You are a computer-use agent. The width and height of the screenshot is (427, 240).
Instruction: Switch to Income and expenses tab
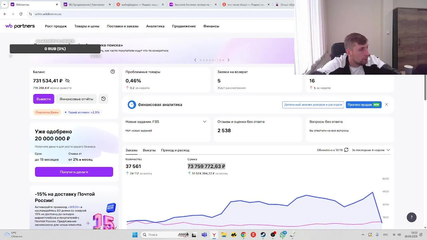point(175,150)
